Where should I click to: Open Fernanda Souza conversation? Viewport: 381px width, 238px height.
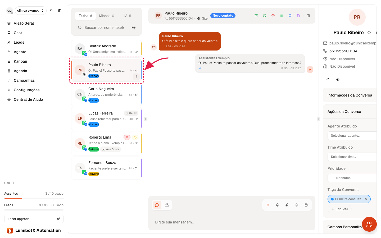click(x=106, y=168)
